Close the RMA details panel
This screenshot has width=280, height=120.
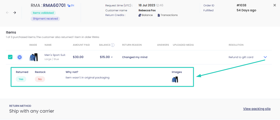pos(275,5)
